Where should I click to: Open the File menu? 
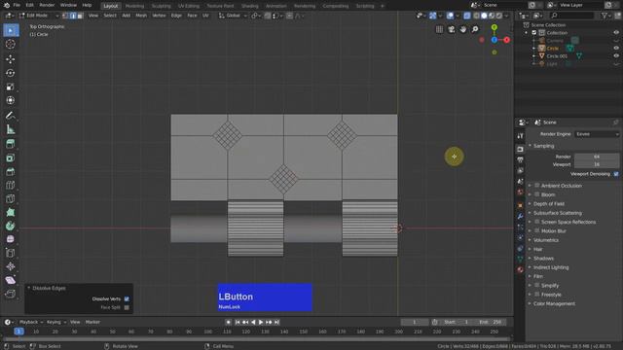coord(17,5)
